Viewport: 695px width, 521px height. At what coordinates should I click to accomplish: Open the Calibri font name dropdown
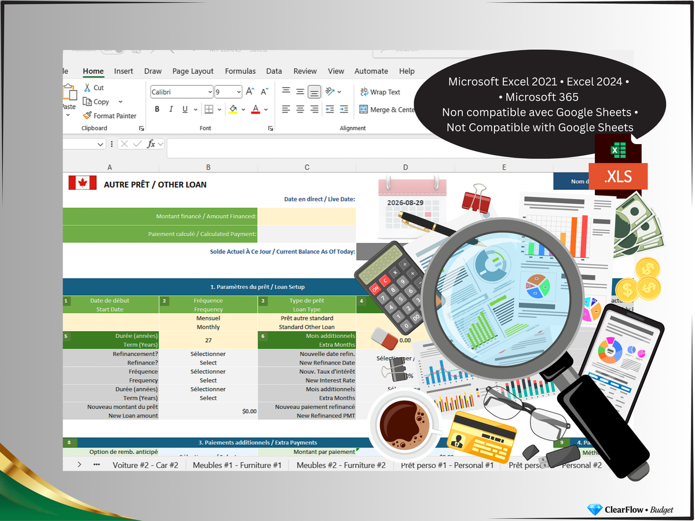(x=210, y=92)
